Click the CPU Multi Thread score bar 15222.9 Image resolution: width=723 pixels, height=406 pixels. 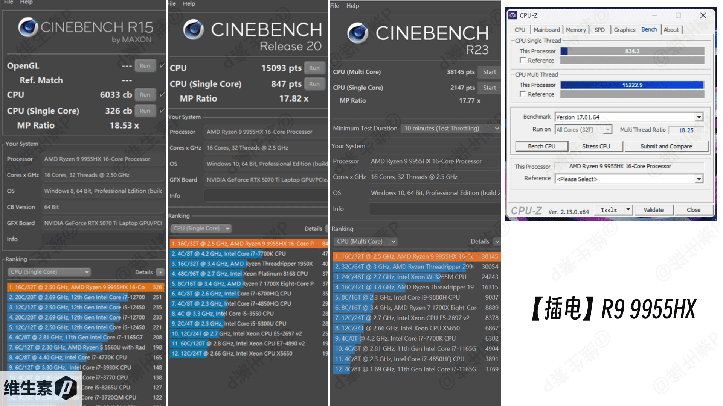(x=632, y=85)
